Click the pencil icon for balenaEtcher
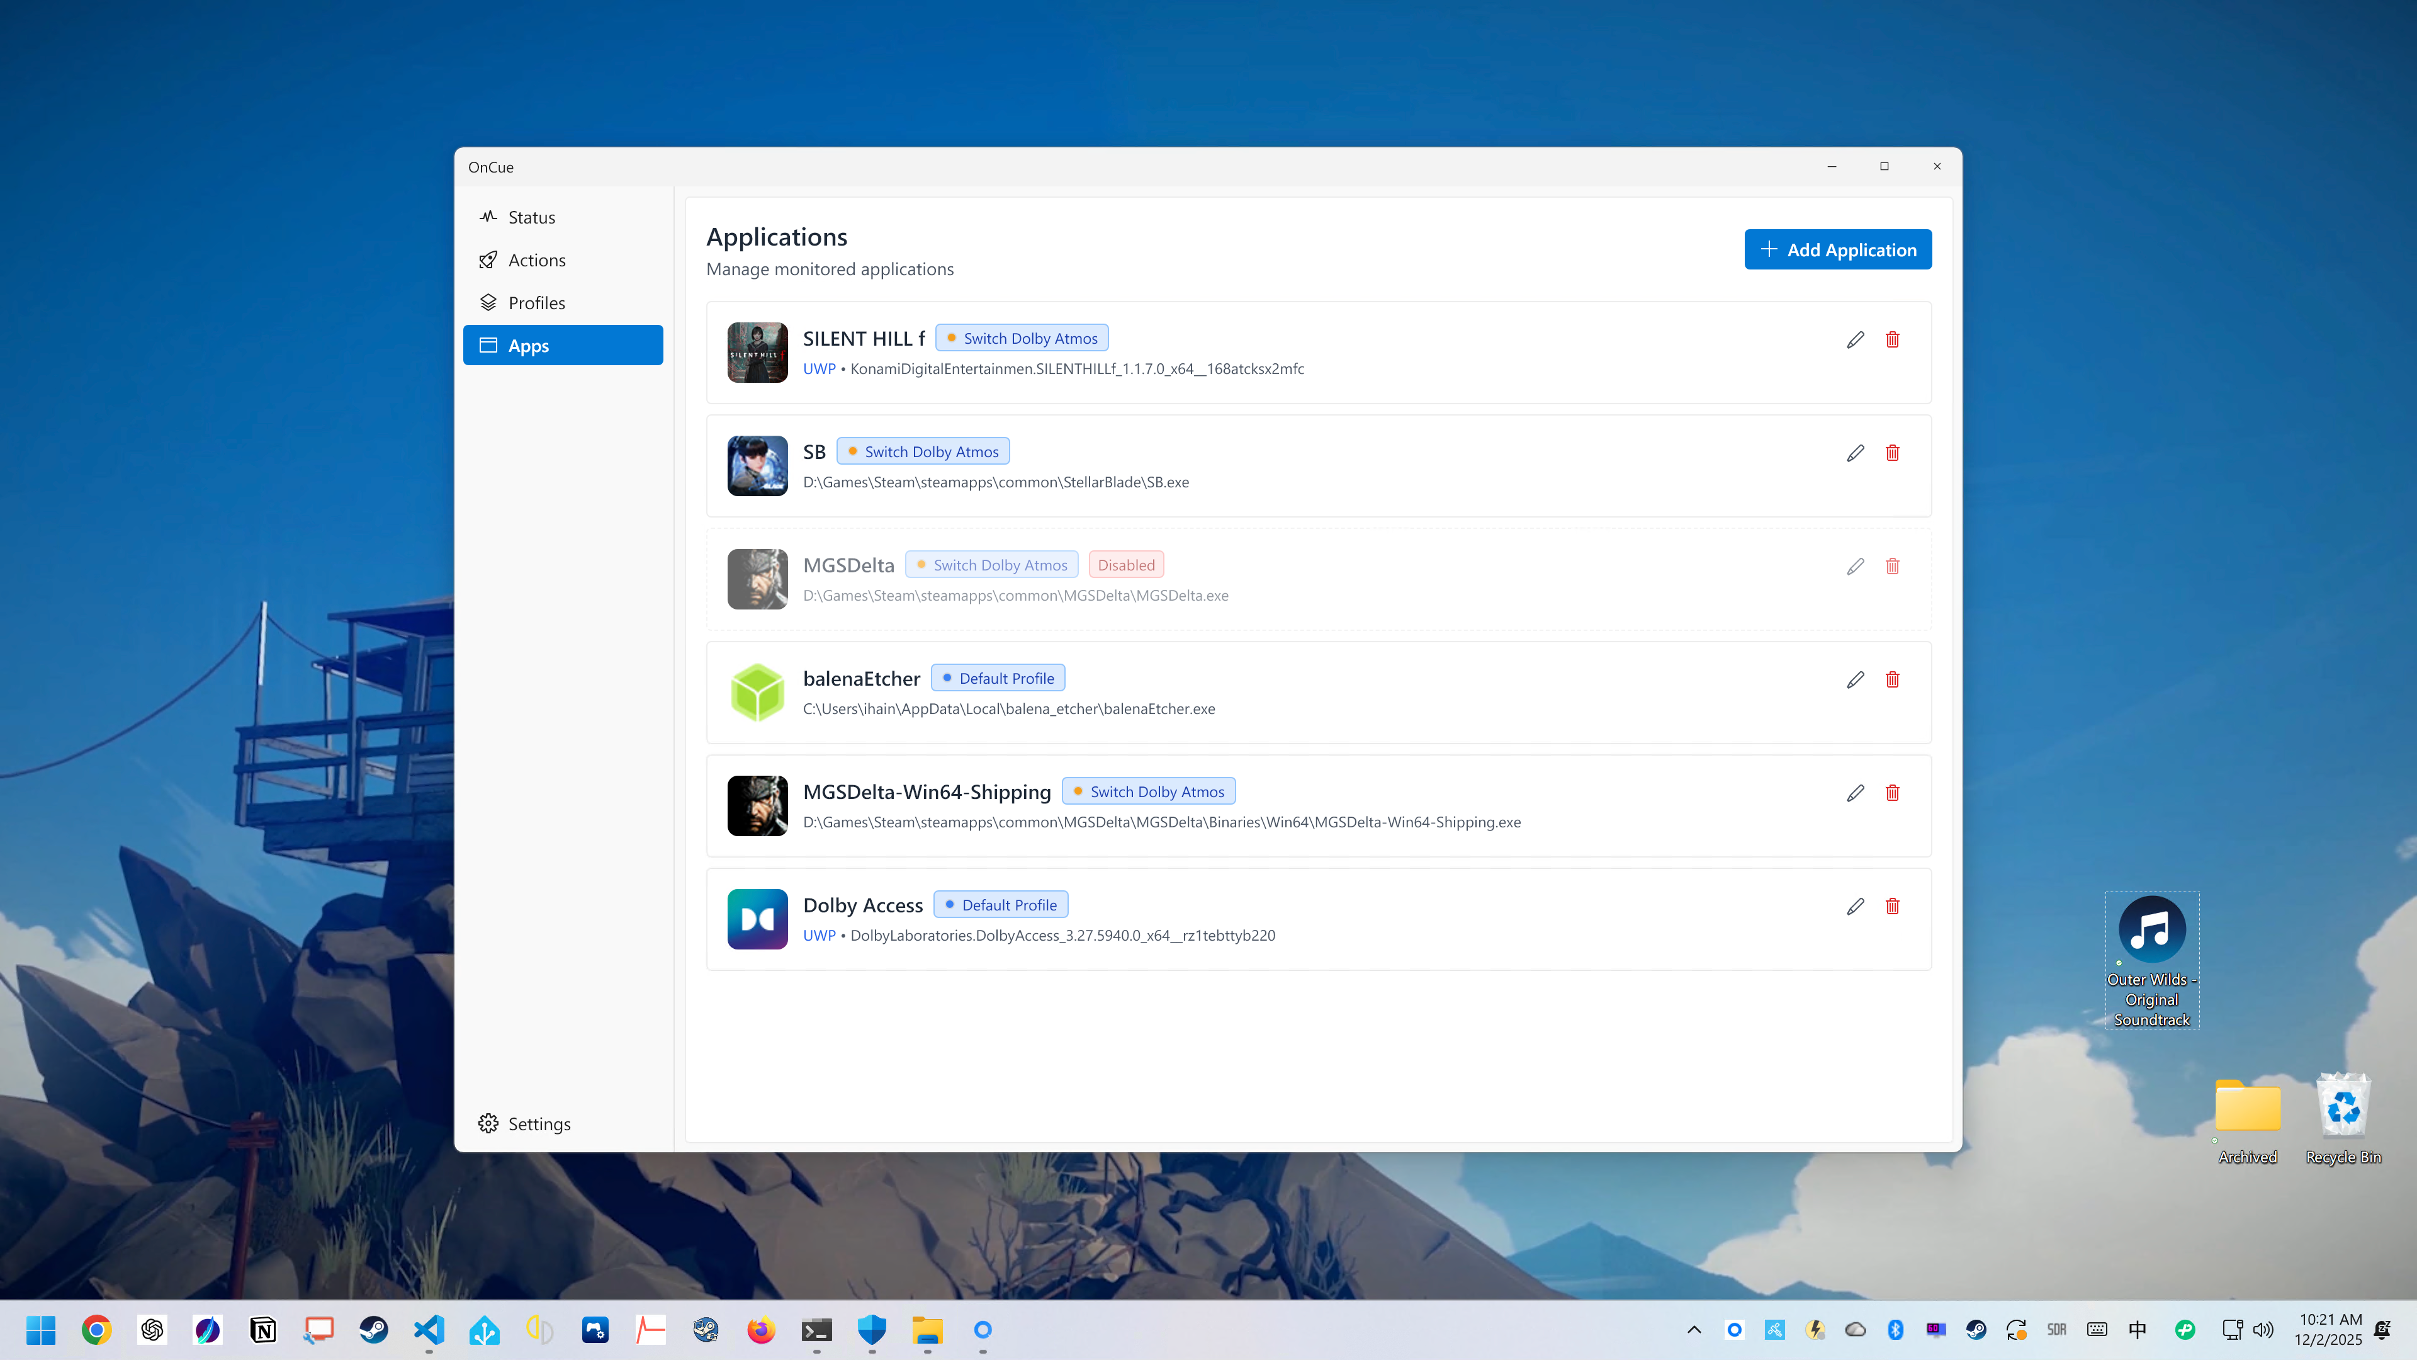 1855,679
